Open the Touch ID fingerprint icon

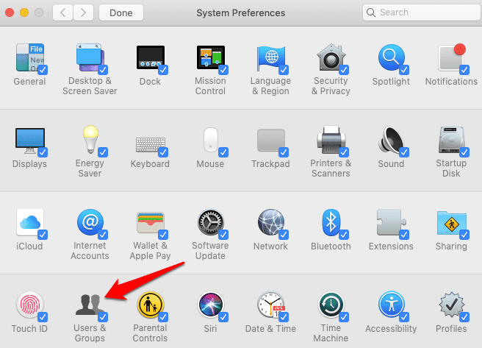[30, 305]
